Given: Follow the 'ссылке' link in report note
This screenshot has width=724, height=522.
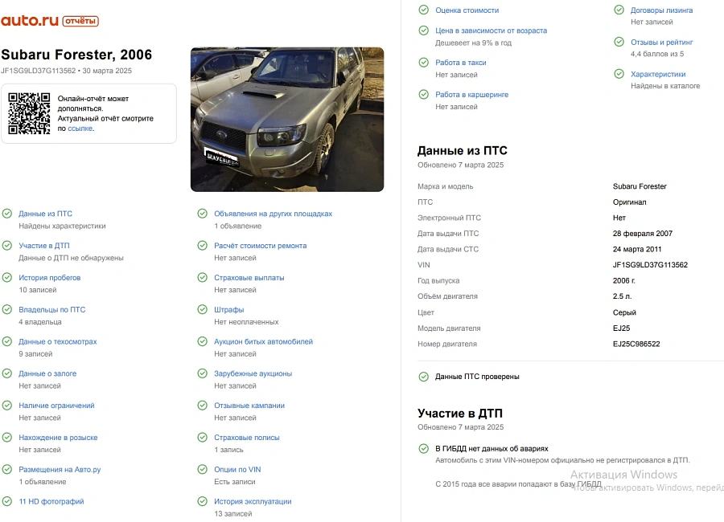Looking at the screenshot, I should click(x=80, y=128).
